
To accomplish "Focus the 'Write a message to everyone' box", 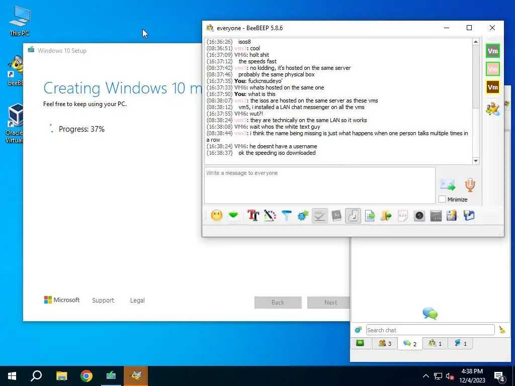I will pyautogui.click(x=319, y=185).
